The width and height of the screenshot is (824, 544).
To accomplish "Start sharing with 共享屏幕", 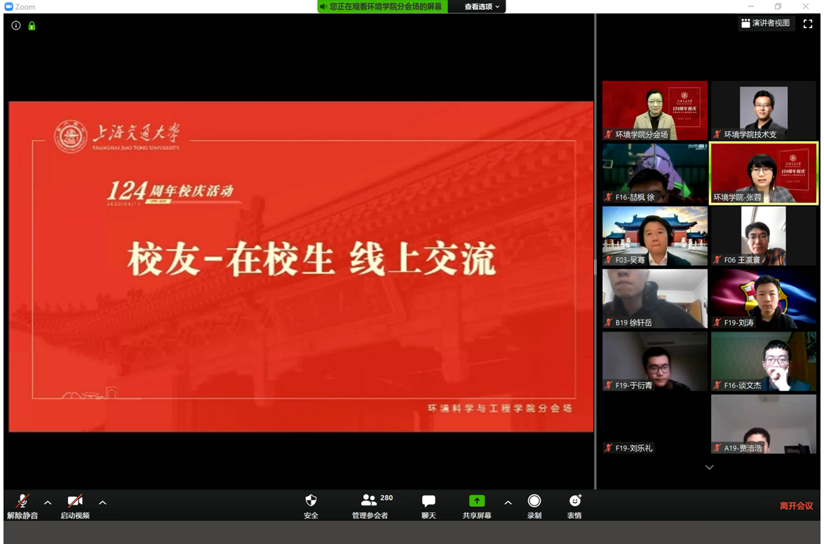I will [x=477, y=502].
